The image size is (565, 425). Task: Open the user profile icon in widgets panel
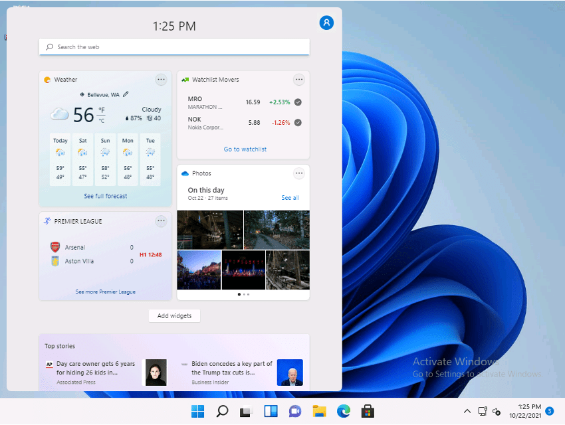coord(326,23)
